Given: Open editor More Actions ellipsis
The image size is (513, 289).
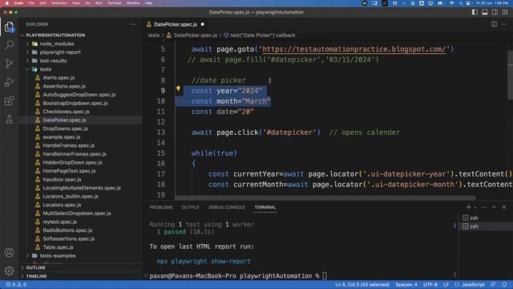Looking at the screenshot, I should click(x=504, y=24).
